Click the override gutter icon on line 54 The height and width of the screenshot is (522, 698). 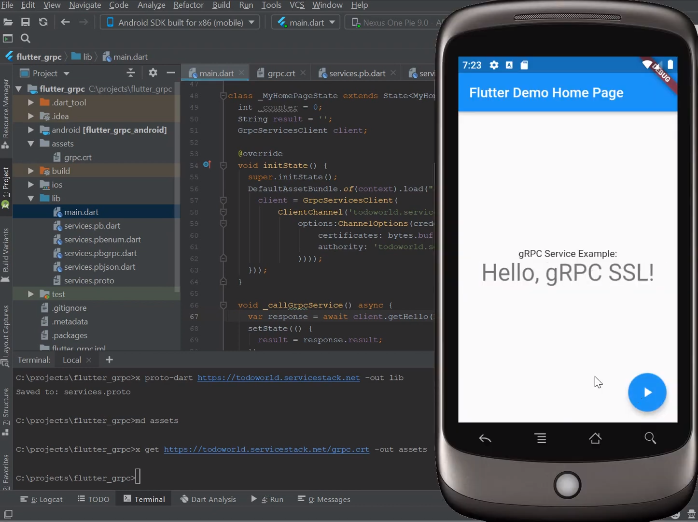[x=207, y=165]
